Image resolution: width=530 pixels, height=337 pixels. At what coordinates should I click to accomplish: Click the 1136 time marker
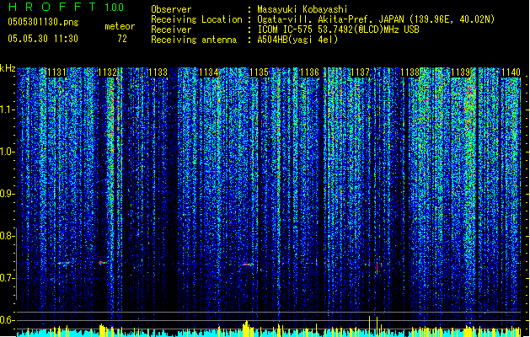(309, 72)
